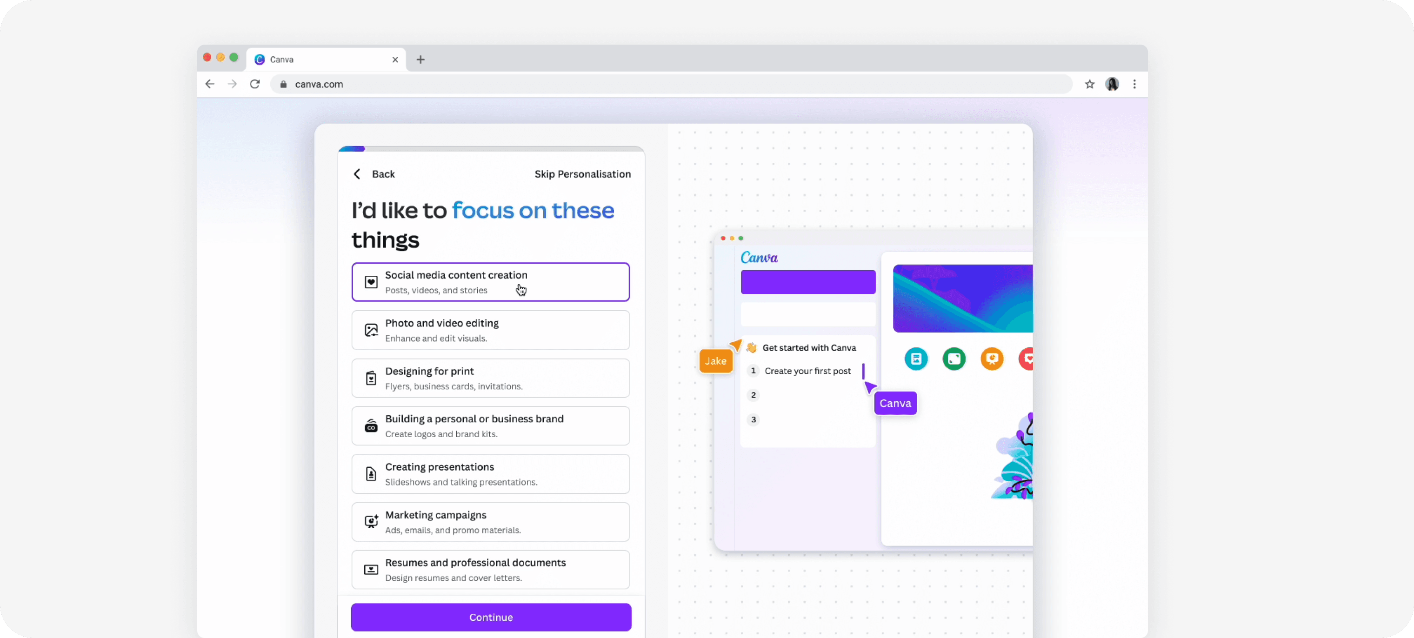Screen dimensions: 1414x638
Task: Close the Canva browser tab
Action: [x=395, y=59]
